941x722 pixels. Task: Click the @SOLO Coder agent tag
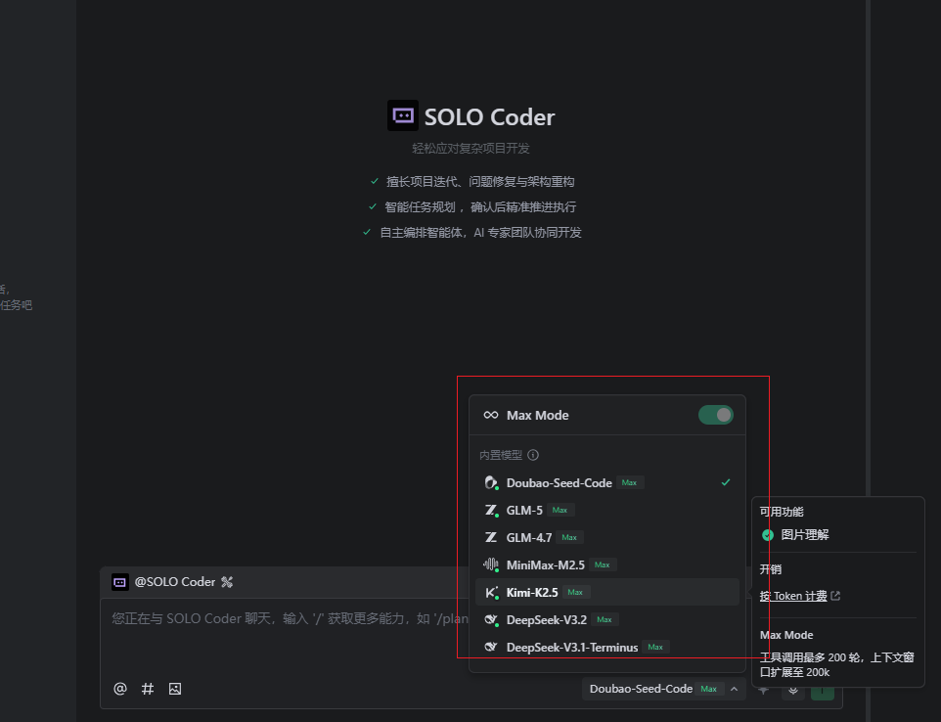[175, 582]
